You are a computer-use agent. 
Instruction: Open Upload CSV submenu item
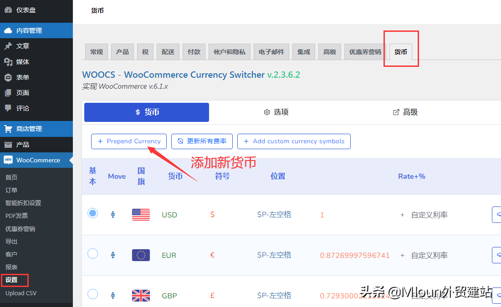coord(21,293)
